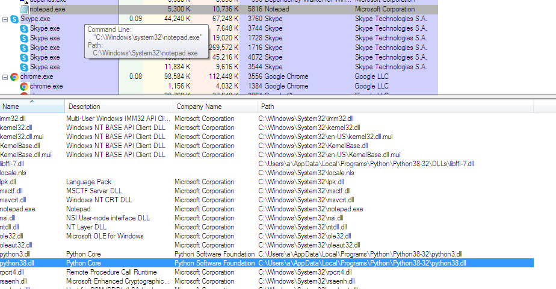
Task: Click 'Microsoft Enhanced Cryptographic...' description
Action: 118,281
